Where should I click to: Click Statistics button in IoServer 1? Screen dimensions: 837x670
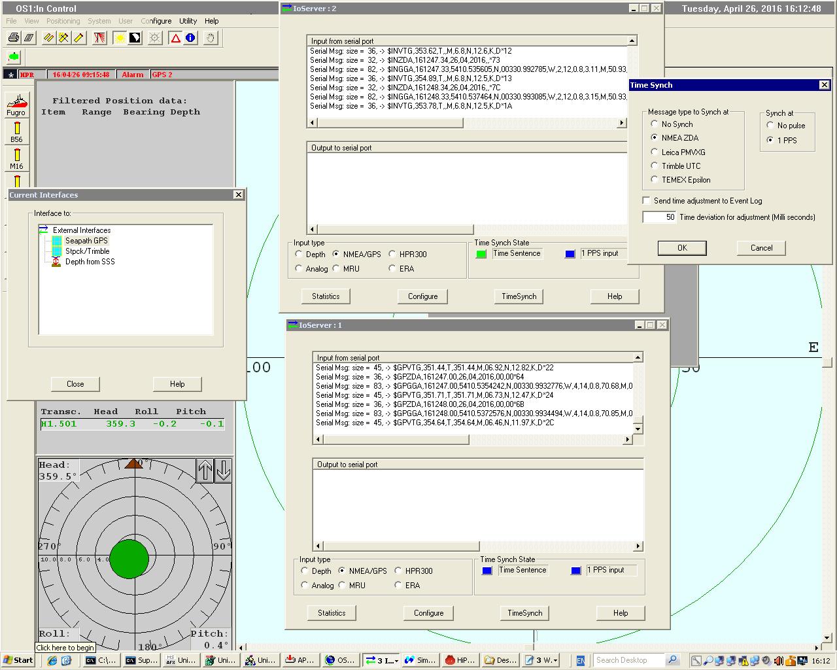[x=332, y=613]
